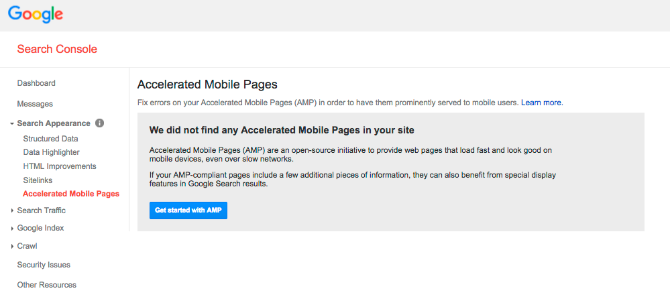Open Security Issues page
Image resolution: width=670 pixels, height=303 pixels.
[44, 265]
